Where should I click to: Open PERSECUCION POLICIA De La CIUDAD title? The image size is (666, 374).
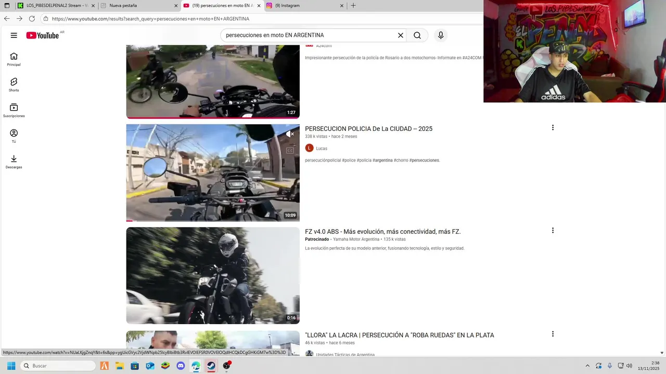pyautogui.click(x=368, y=129)
